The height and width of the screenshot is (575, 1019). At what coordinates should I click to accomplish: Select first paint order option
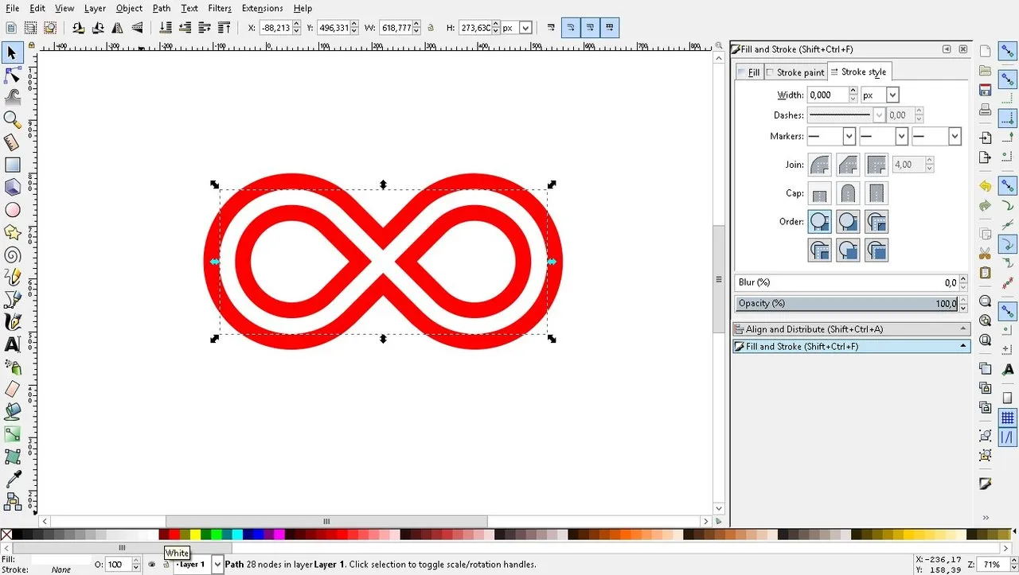(819, 222)
